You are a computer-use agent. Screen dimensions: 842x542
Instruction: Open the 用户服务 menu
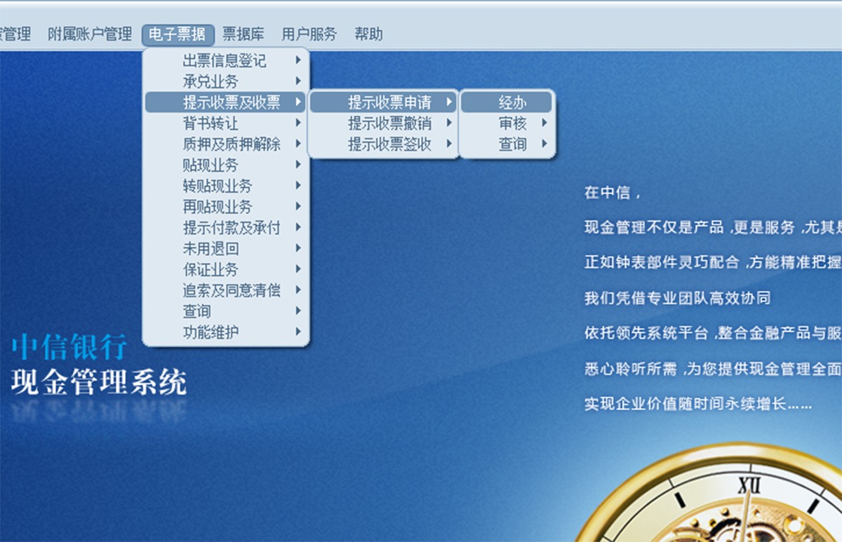309,34
